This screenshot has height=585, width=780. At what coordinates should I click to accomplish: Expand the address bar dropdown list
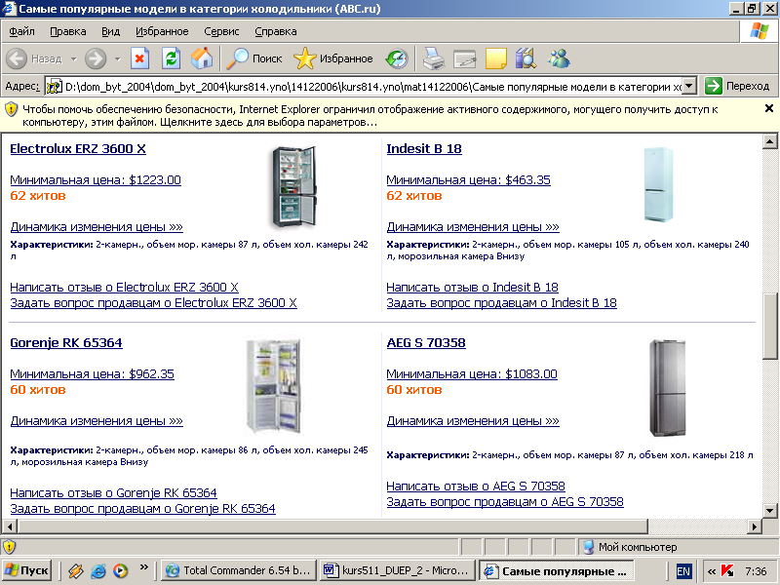(x=689, y=86)
